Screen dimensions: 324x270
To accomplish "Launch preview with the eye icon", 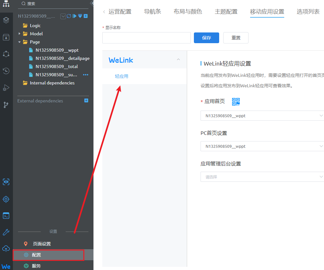I will click(6, 182).
